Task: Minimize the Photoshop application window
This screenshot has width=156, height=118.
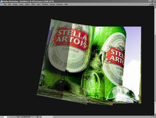Action: click(150, 1)
